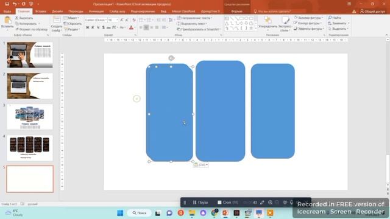Select the oval shape in the shapes gallery
The image size is (390, 219).
coord(246,19)
